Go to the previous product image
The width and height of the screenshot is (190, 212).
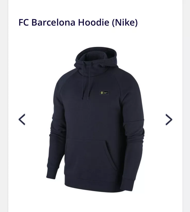(x=22, y=119)
